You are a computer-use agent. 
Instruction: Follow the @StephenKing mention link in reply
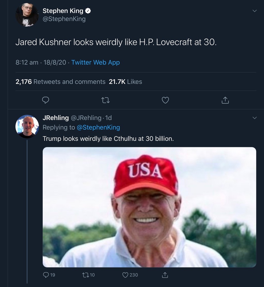point(98,127)
